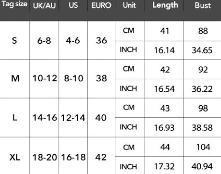221x174 pixels.
Task: Select the 12-14 US size cell
Action: coord(73,118)
